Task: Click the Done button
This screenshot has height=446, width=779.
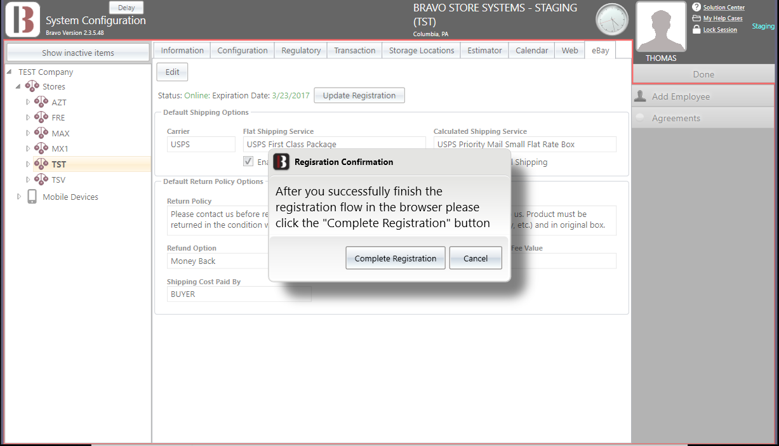Action: pyautogui.click(x=703, y=74)
